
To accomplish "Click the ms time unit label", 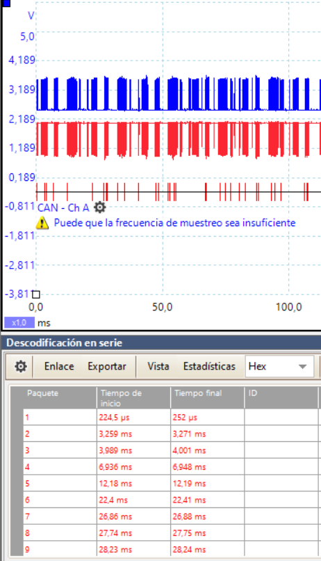I will tap(44, 323).
